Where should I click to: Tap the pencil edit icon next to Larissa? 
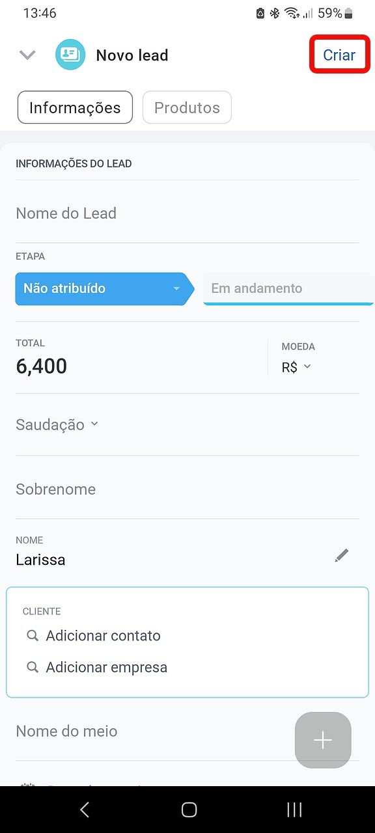click(x=342, y=555)
